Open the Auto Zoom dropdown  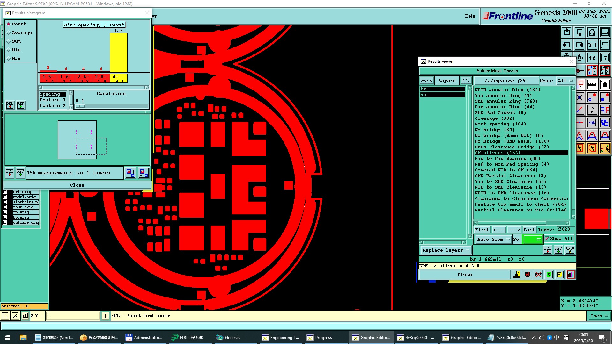coord(493,239)
